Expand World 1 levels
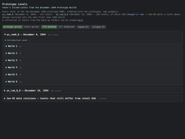 92,46
